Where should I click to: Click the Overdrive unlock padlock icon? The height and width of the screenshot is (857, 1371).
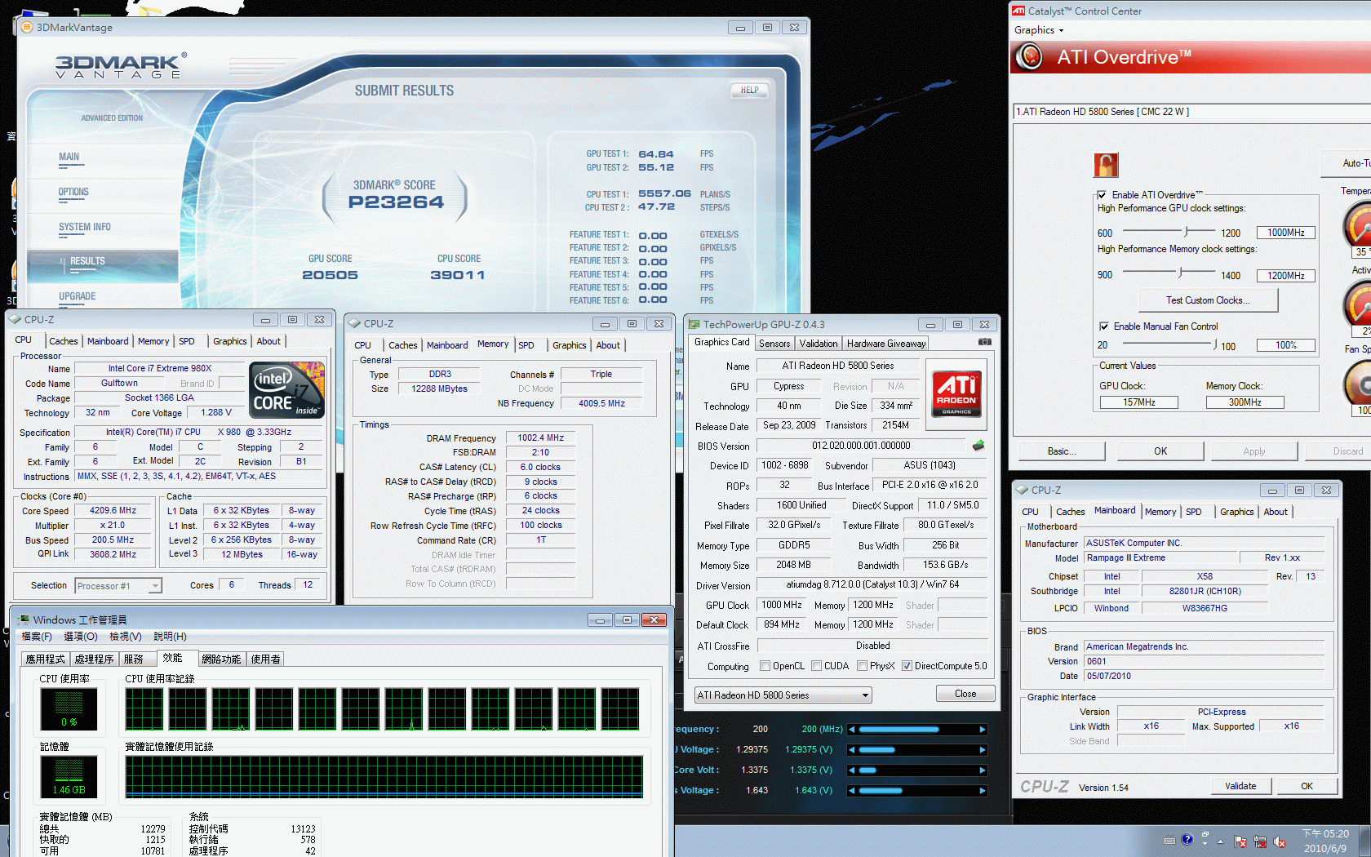1106,165
